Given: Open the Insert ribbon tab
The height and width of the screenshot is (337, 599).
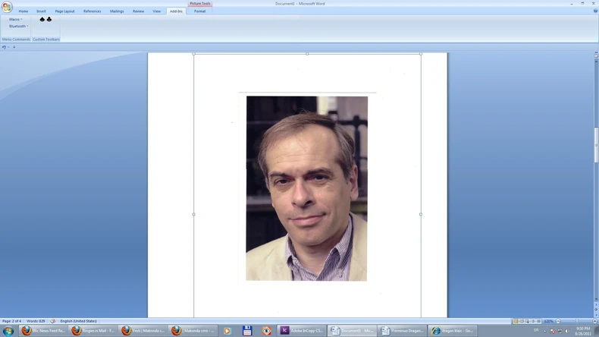Looking at the screenshot, I should [x=41, y=11].
